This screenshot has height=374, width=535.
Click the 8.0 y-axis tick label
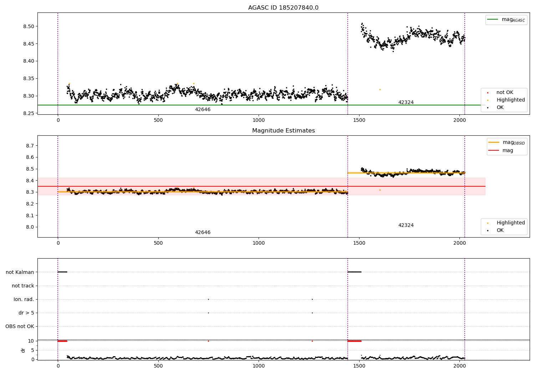(30, 227)
